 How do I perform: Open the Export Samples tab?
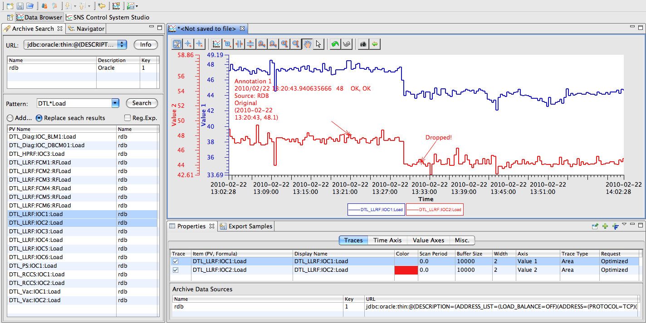(x=246, y=226)
